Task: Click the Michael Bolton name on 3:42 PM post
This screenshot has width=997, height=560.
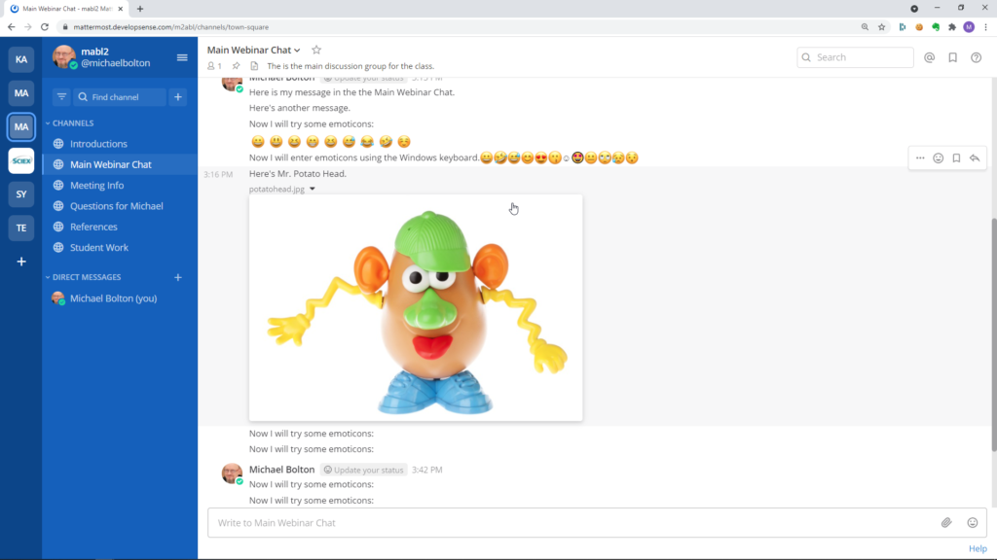Action: [x=281, y=470]
